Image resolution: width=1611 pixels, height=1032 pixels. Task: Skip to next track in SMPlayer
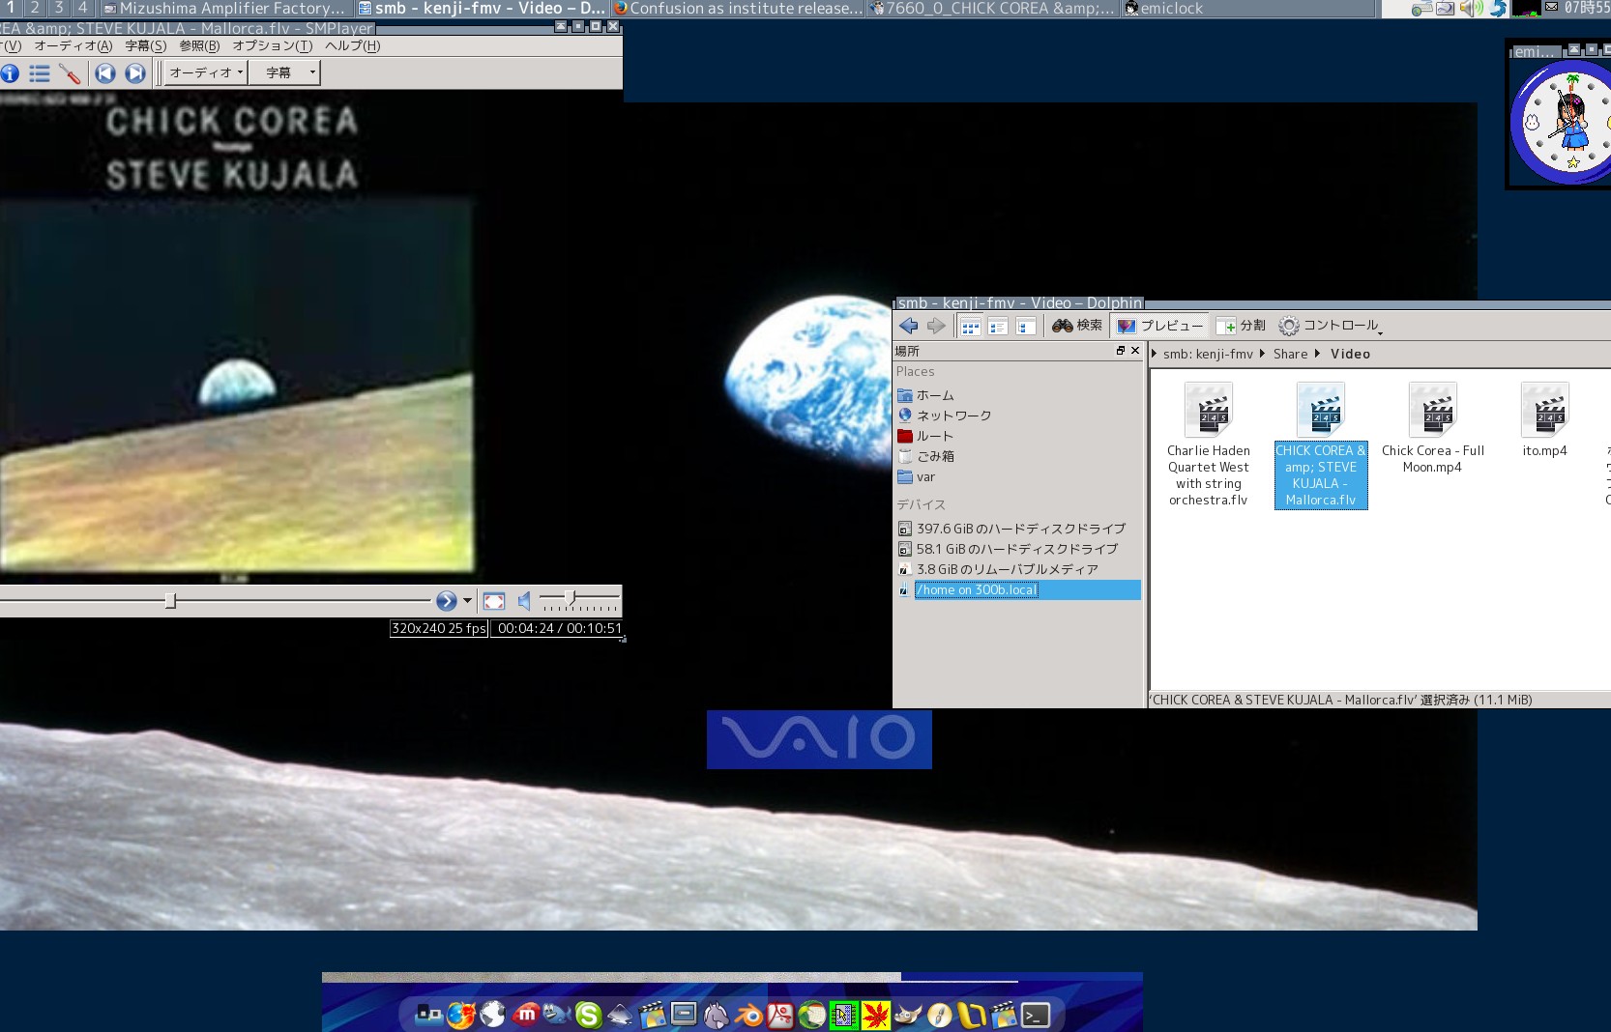(135, 73)
